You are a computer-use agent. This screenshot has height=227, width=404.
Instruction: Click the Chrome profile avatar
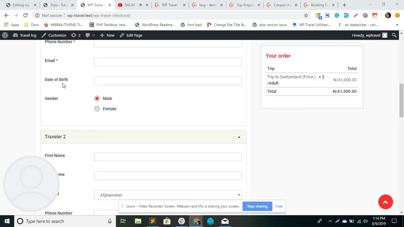tap(388, 15)
